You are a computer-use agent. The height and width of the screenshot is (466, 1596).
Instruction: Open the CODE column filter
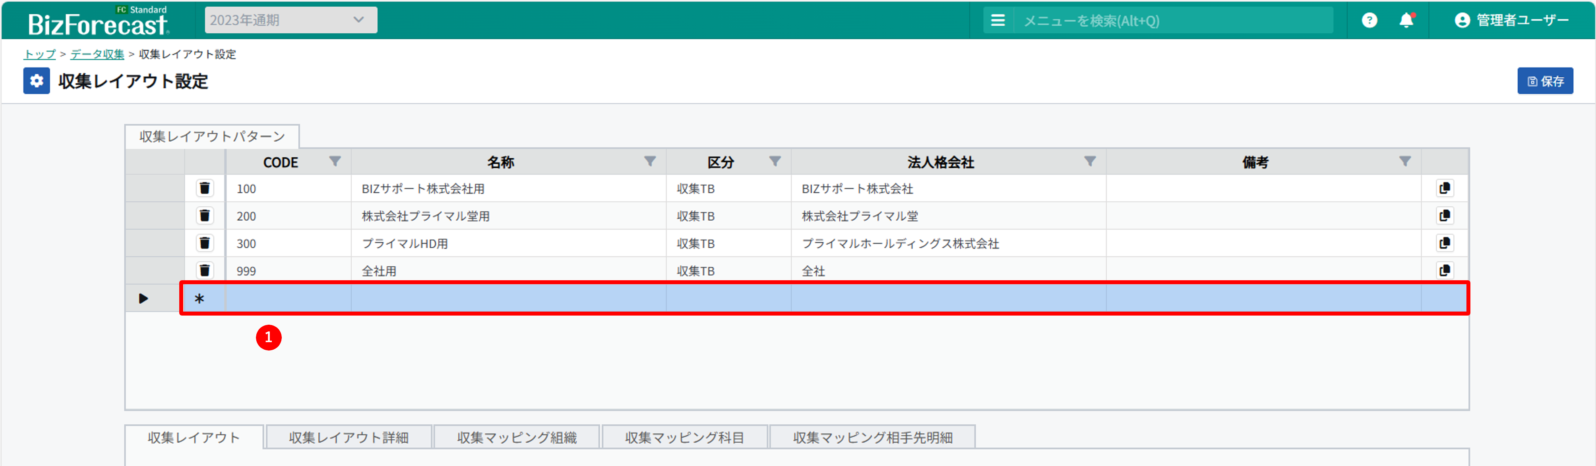point(335,162)
